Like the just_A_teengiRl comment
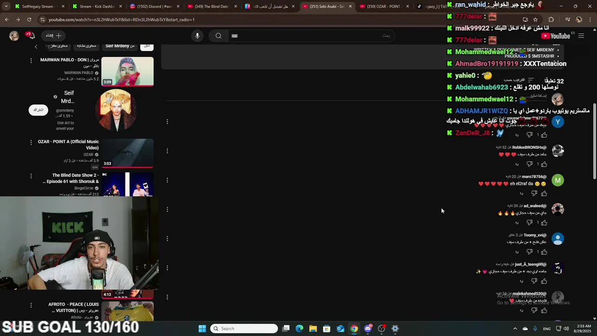The width and height of the screenshot is (597, 336). [544, 281]
